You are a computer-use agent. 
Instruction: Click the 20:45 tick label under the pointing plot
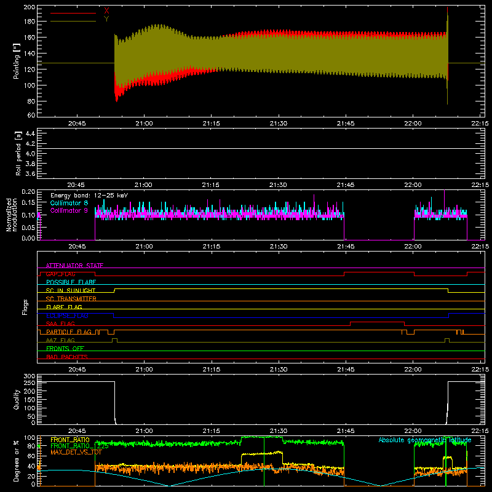77,124
